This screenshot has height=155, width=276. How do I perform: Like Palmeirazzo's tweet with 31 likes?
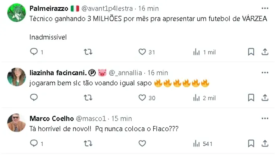(x=142, y=52)
